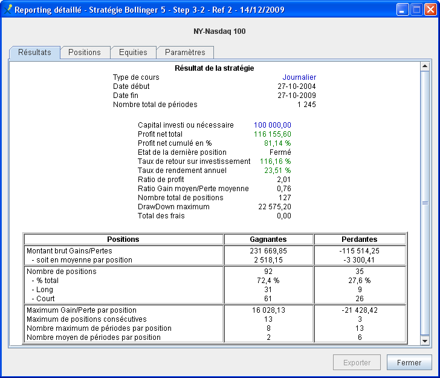This screenshot has height=378, width=440.
Task: Click the scrollbar down arrow
Action: (424, 341)
